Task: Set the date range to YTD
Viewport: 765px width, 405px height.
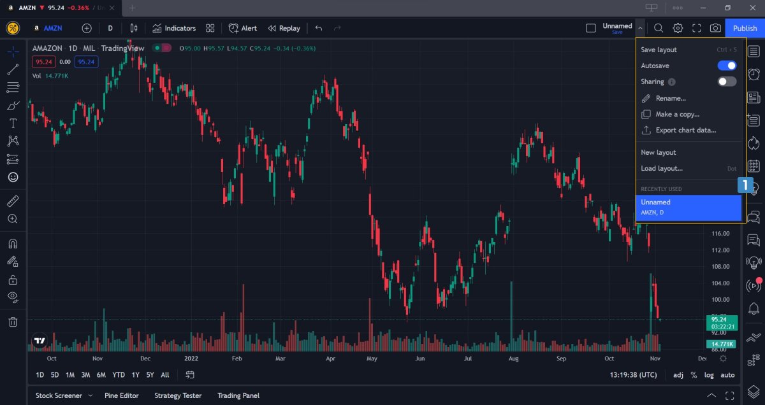Action: pyautogui.click(x=119, y=375)
